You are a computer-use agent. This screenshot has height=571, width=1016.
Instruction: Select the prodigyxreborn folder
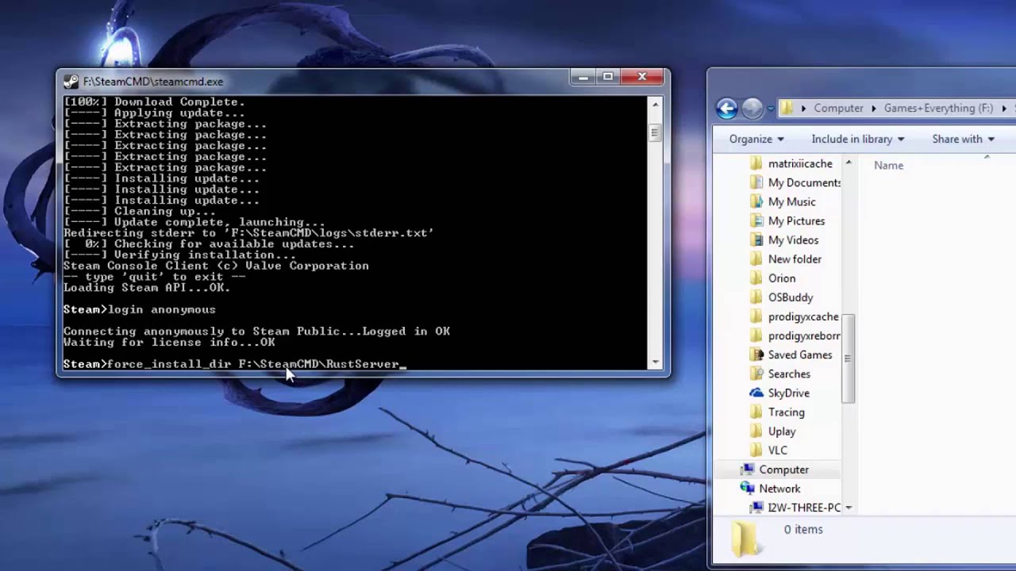[804, 335]
